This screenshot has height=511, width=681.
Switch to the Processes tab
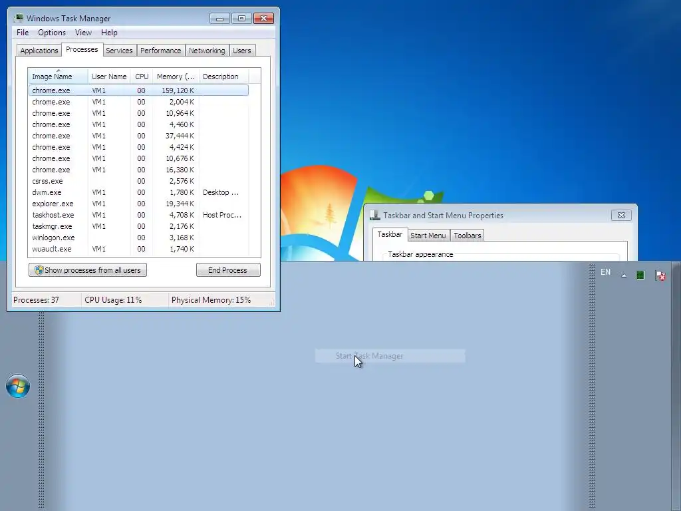pos(82,49)
